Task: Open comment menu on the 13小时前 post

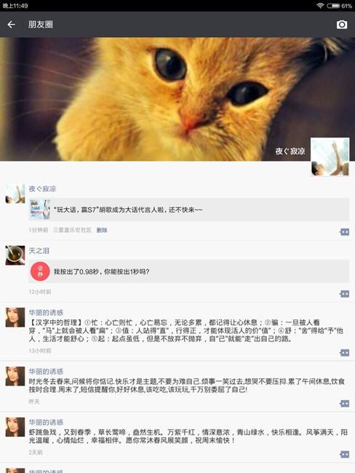Action: coord(344,352)
